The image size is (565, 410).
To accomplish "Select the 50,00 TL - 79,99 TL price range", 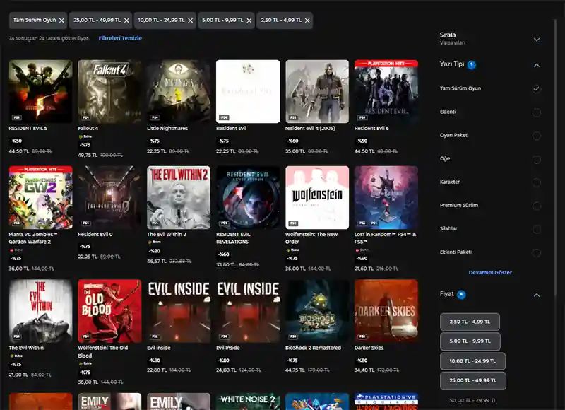I will [x=472, y=400].
